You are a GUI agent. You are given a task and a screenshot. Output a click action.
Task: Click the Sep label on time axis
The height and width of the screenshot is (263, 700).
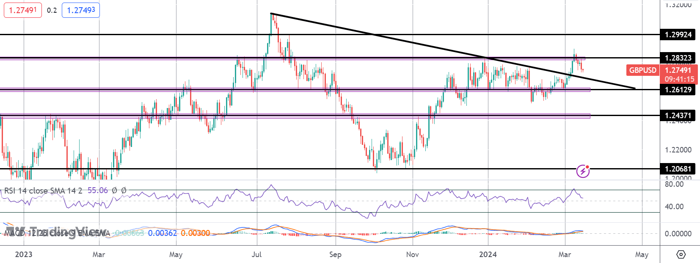(x=335, y=254)
